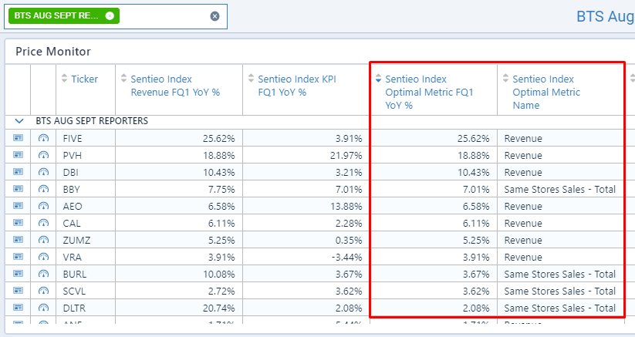Open the docs icon for AEO row
Screen dimensions: 635x337
pyautogui.click(x=19, y=206)
